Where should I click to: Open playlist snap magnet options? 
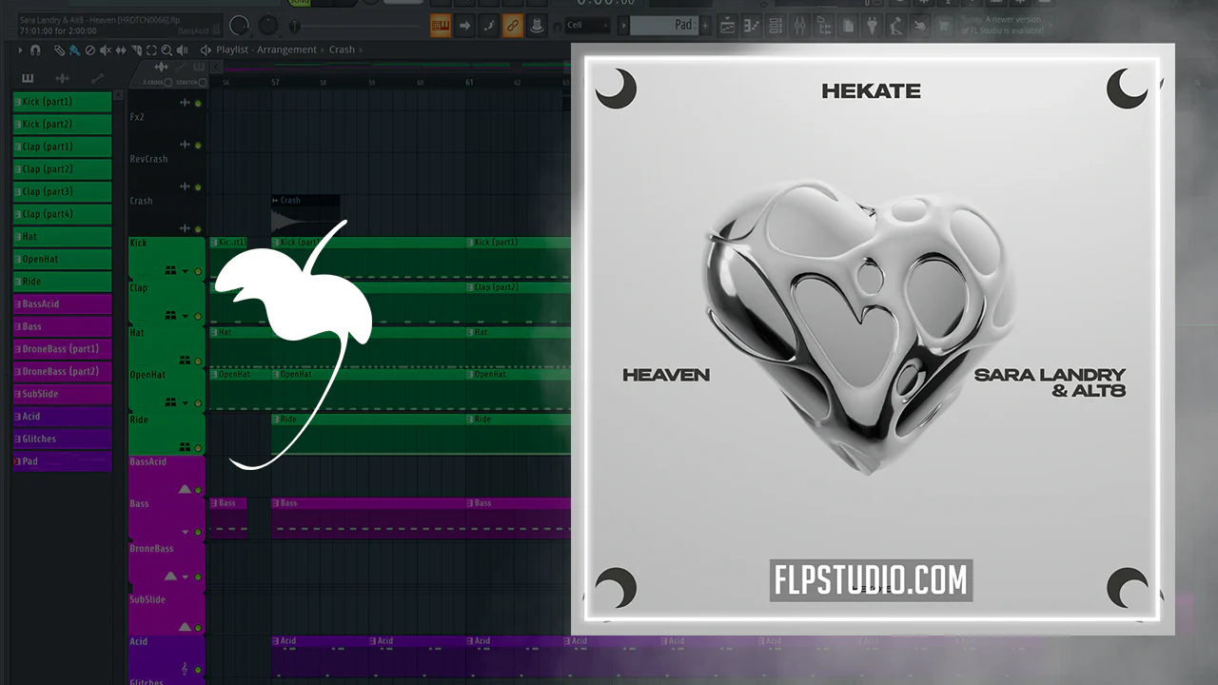pyautogui.click(x=35, y=49)
